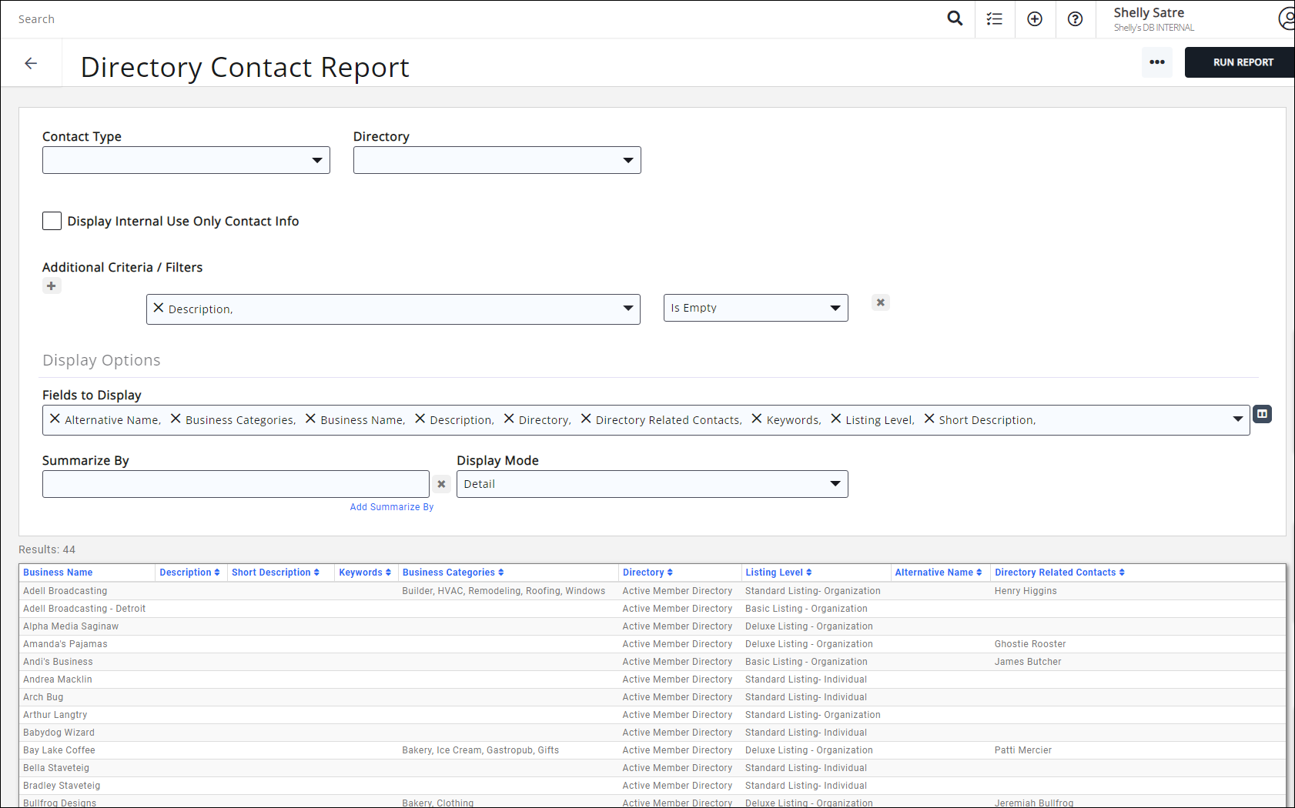Open help via the question mark icon

click(x=1075, y=18)
